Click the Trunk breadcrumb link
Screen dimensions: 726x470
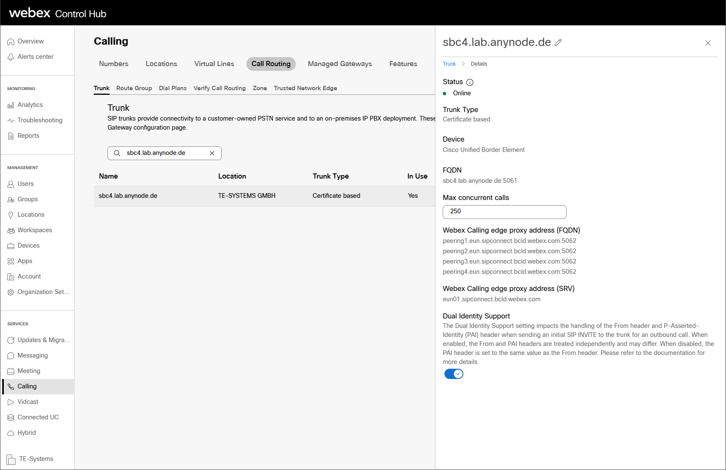tap(449, 64)
